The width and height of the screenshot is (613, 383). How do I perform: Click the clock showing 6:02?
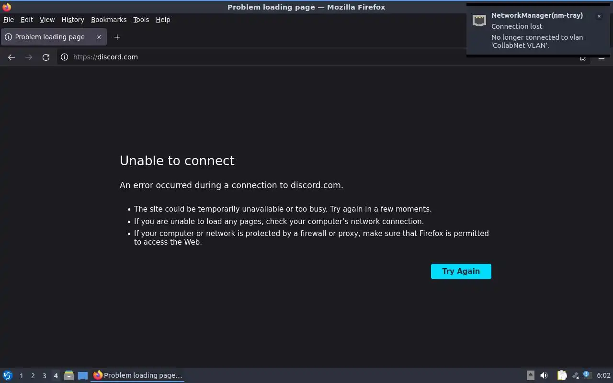point(603,375)
